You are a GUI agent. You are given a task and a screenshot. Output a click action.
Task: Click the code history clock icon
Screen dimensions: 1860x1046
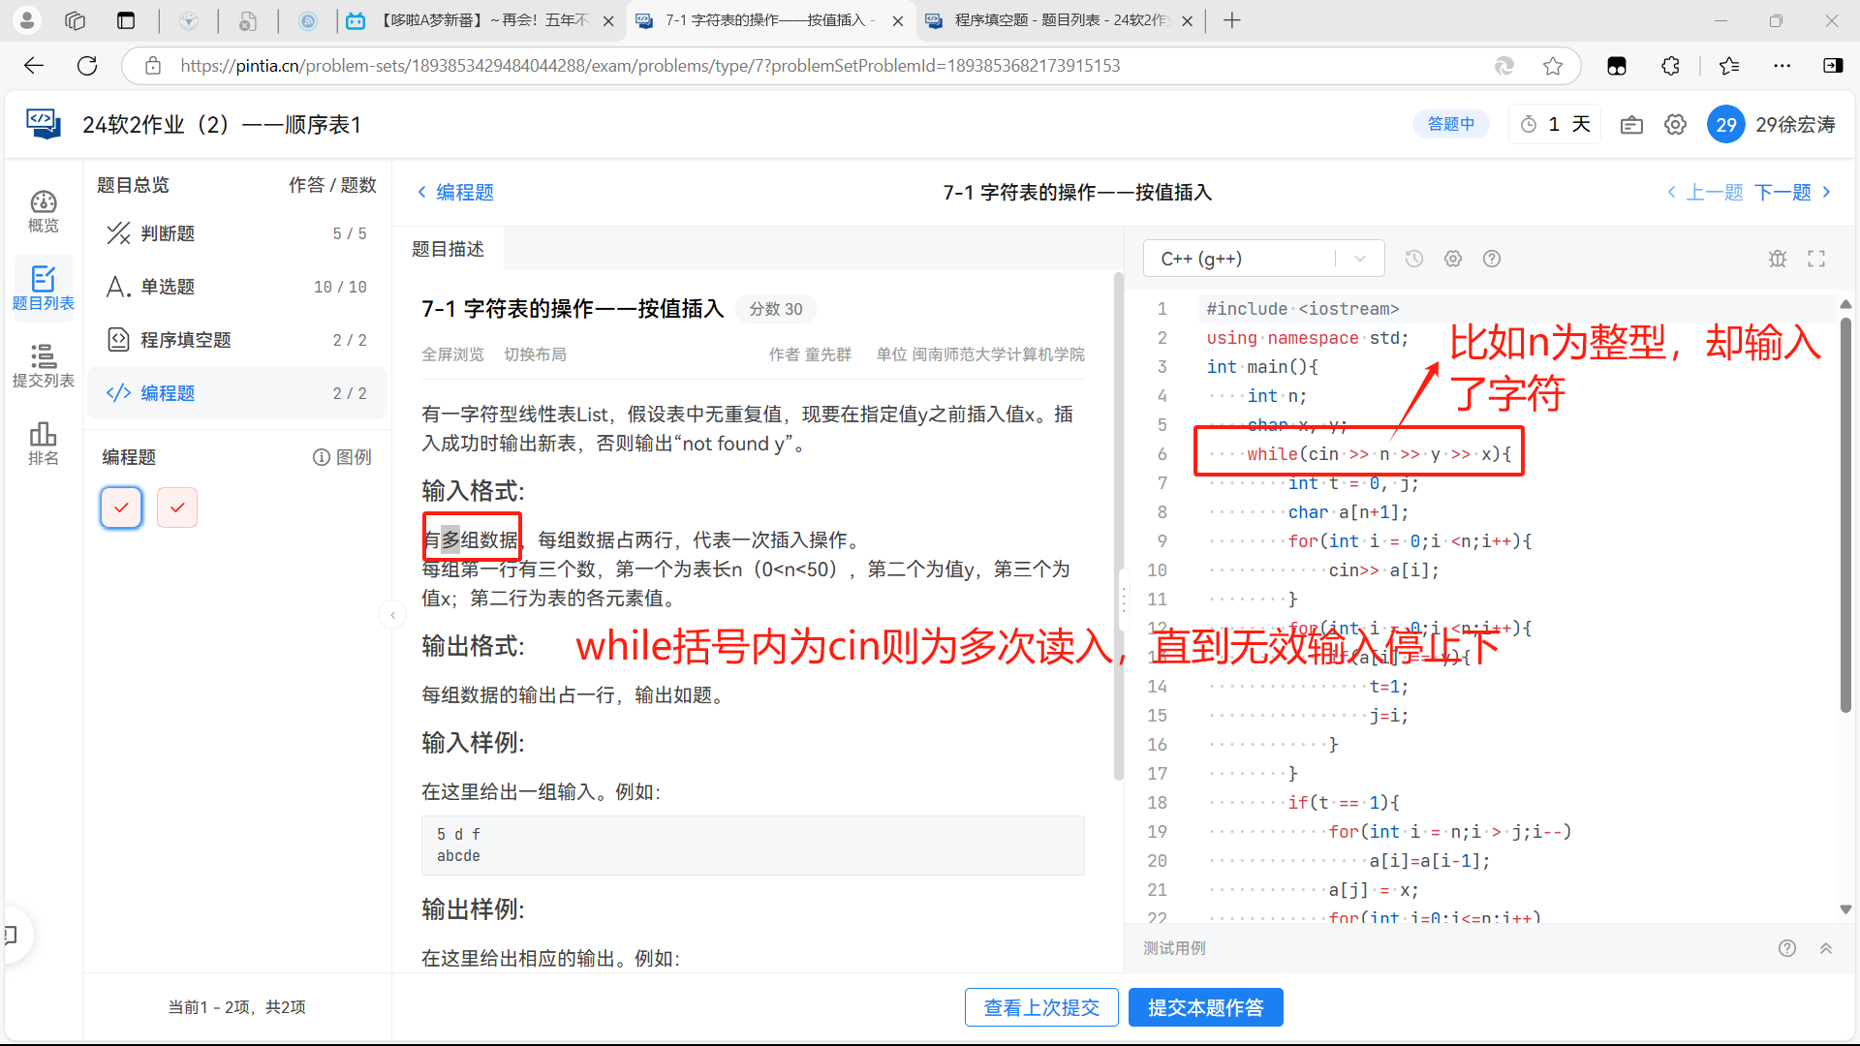[1413, 259]
